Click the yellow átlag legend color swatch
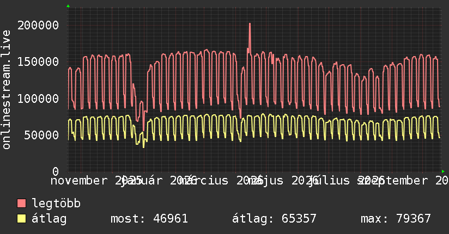 click(21, 218)
